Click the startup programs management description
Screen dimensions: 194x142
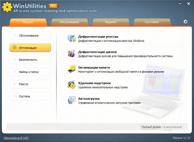click(109, 103)
